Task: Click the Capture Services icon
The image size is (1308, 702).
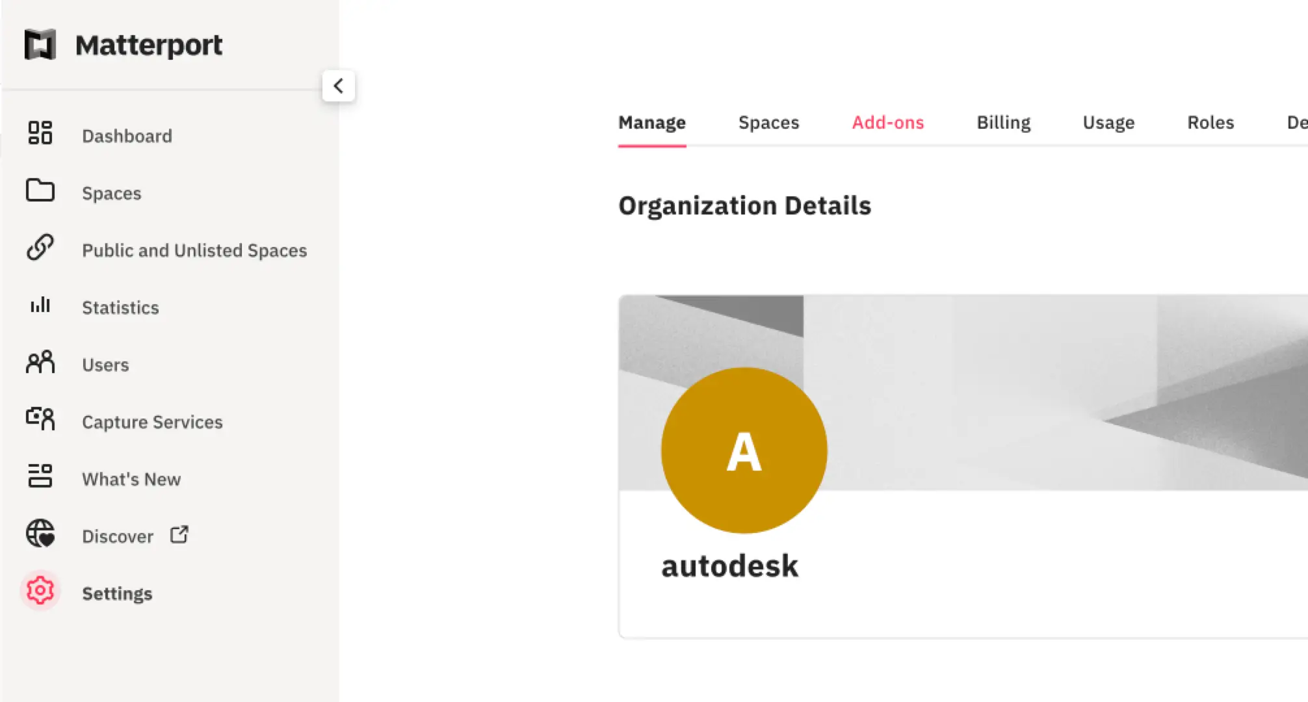Action: point(40,419)
